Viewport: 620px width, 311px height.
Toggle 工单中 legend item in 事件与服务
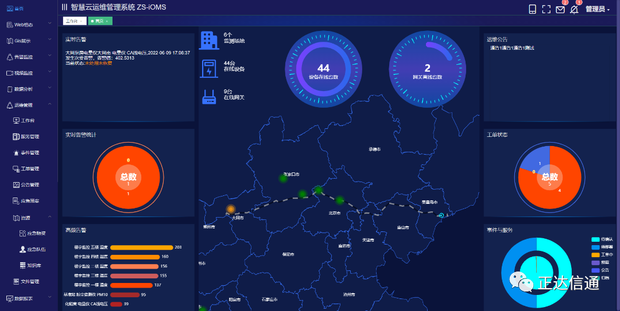pos(602,254)
